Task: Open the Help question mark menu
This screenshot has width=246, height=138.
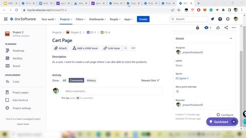Action: tap(220, 19)
